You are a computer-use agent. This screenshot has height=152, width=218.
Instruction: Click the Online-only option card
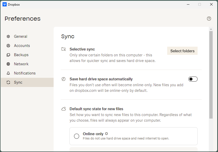point(134,136)
